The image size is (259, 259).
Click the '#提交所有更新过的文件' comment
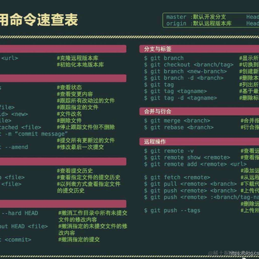tap(86, 140)
